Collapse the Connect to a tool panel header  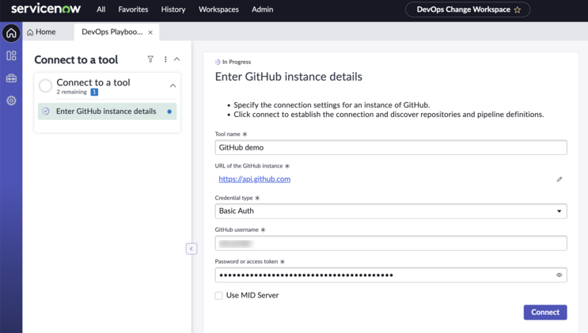point(177,59)
